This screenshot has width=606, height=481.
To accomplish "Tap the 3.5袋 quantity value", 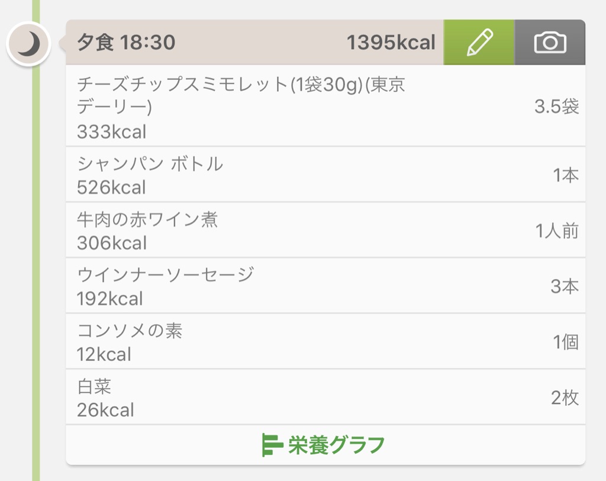I will click(556, 107).
